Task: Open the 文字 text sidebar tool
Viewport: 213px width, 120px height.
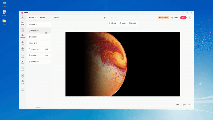Action: click(x=23, y=49)
